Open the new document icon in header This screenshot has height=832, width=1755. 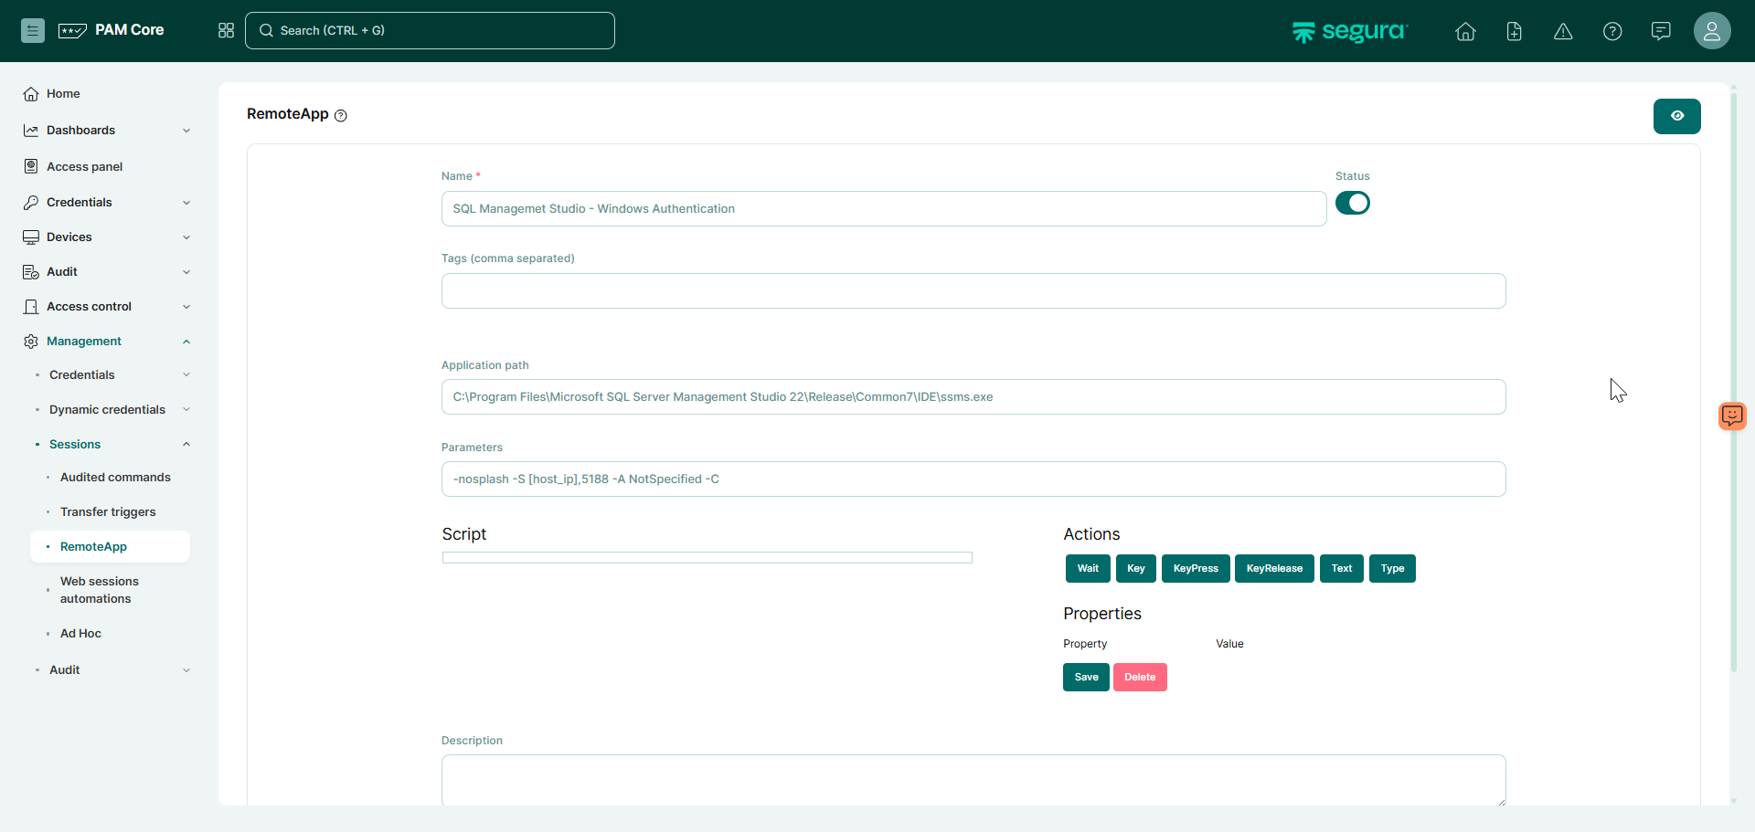click(1514, 32)
